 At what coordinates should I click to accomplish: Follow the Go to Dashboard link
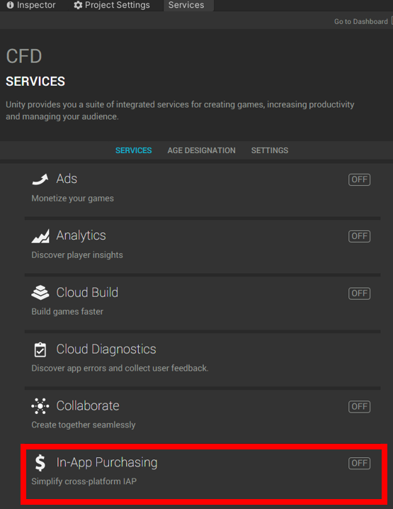point(361,21)
